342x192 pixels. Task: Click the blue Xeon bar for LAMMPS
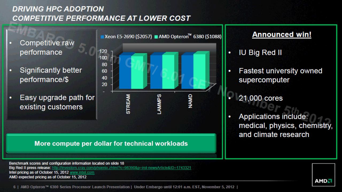156,72
